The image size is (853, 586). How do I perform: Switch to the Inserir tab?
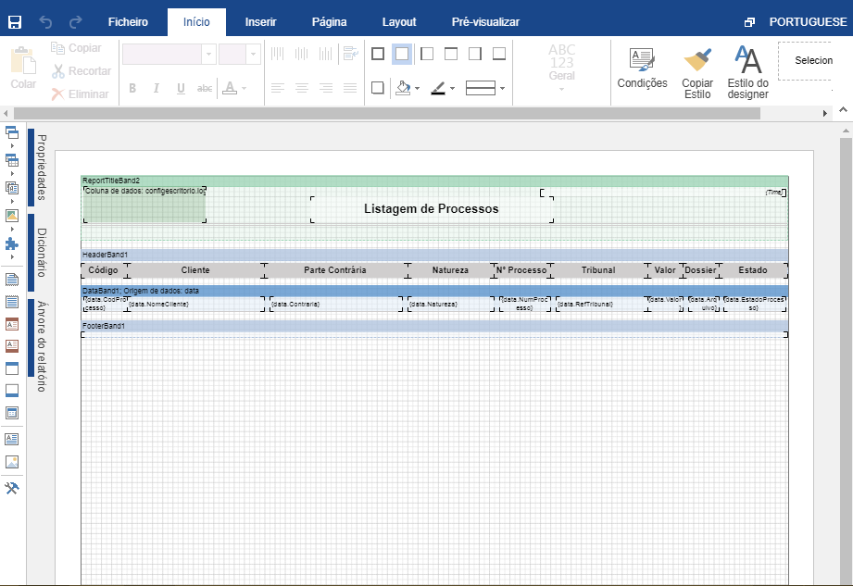[x=260, y=22]
